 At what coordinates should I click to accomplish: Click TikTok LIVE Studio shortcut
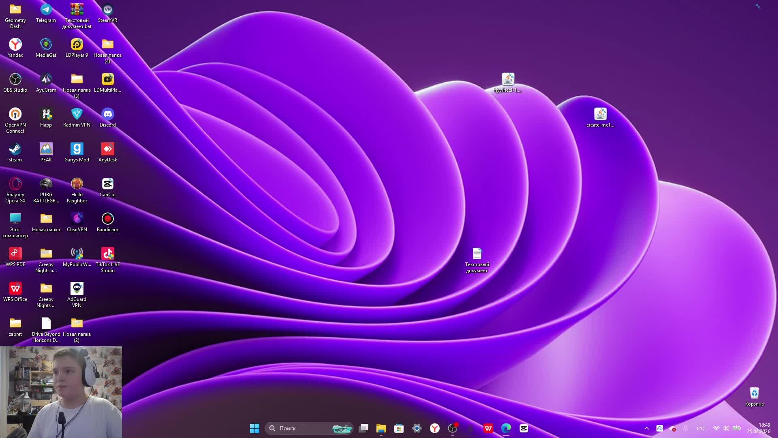click(x=107, y=254)
